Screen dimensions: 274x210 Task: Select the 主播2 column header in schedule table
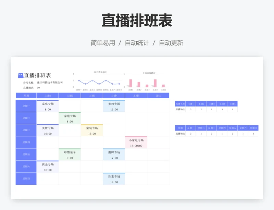point(70,96)
